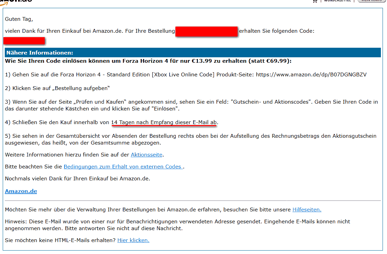Click the bold 'Wie Sie Ihren Code einlösen' heading

(148, 61)
